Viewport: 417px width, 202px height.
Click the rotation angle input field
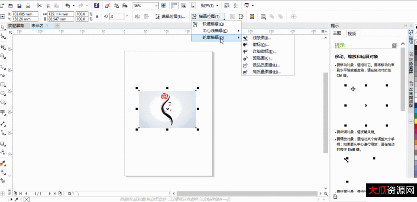click(117, 17)
